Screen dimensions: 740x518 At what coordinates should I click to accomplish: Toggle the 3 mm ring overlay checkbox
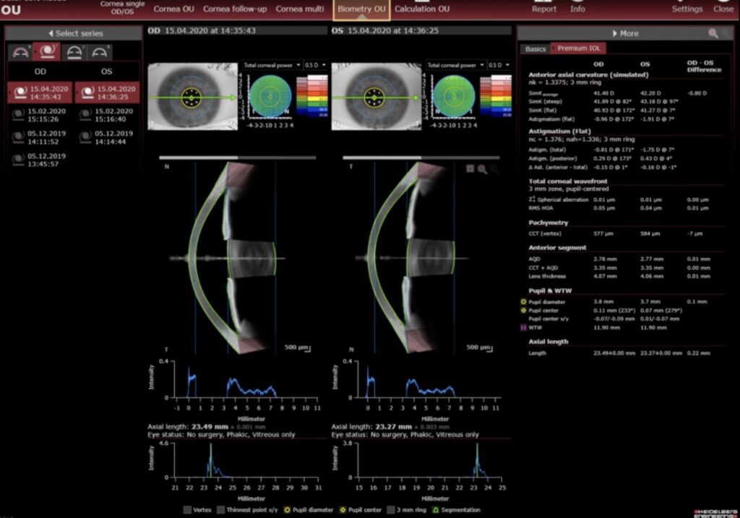[x=390, y=509]
